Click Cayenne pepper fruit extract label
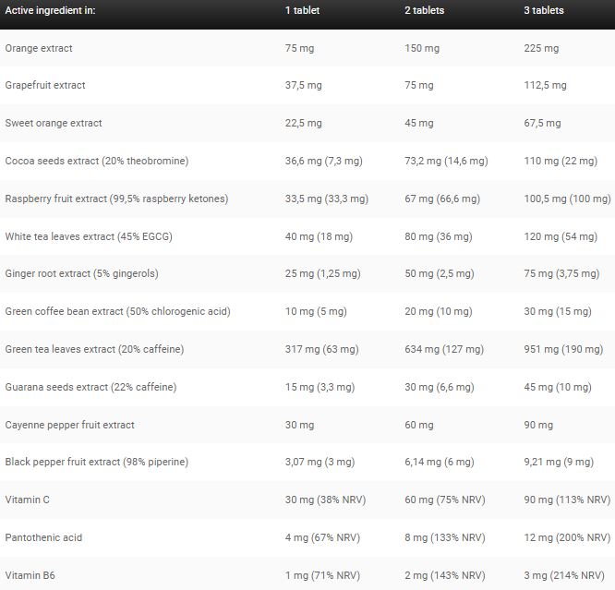 point(69,425)
